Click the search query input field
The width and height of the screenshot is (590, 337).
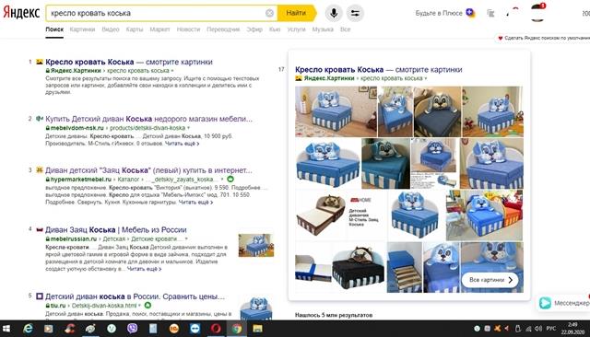156,13
